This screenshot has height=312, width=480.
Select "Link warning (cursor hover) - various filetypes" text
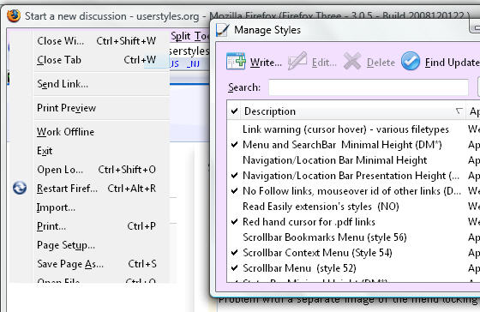point(345,129)
